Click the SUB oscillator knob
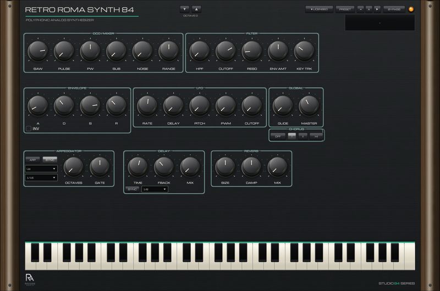 (x=116, y=51)
